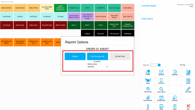
Task: Add Side Parmesan
Action: point(101,16)
